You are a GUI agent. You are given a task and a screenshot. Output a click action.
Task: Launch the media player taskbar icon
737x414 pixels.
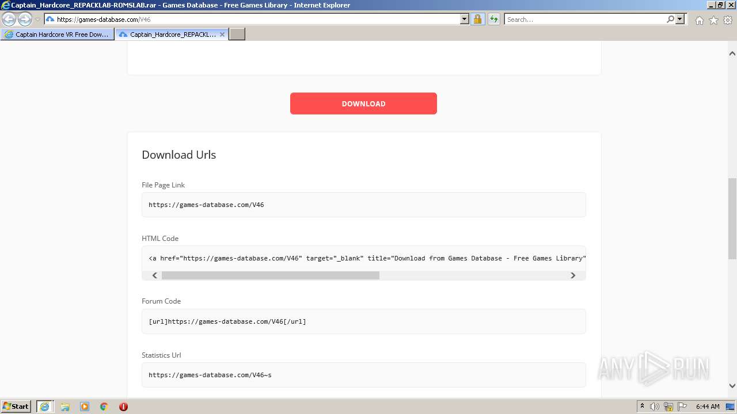pos(85,407)
